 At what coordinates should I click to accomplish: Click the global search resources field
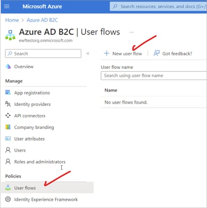[158, 7]
